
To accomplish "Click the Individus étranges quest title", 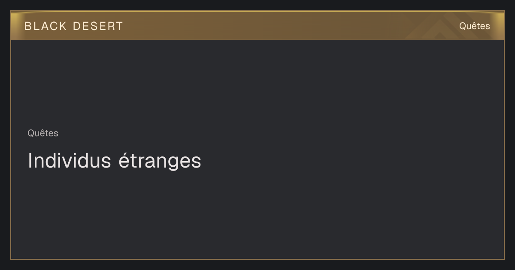I will pos(114,161).
